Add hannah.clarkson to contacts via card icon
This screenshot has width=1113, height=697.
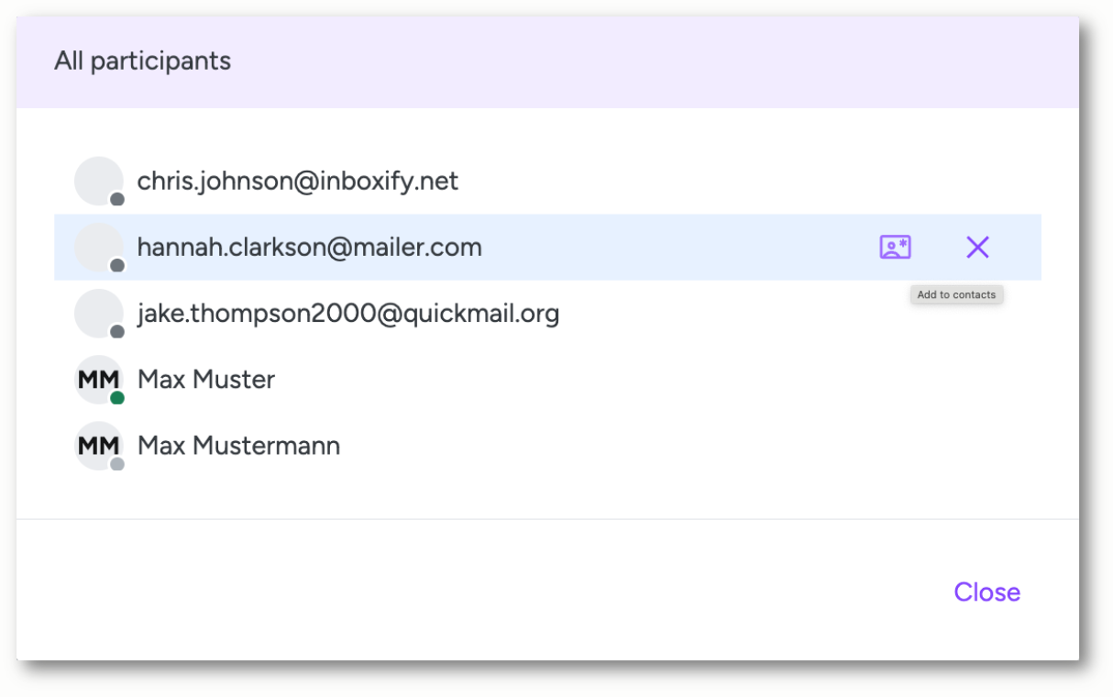[x=895, y=248]
